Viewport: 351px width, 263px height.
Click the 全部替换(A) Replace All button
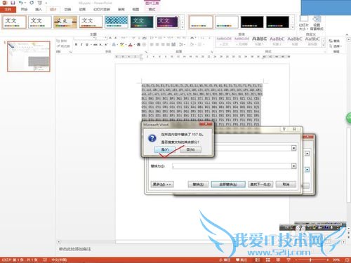(228, 184)
